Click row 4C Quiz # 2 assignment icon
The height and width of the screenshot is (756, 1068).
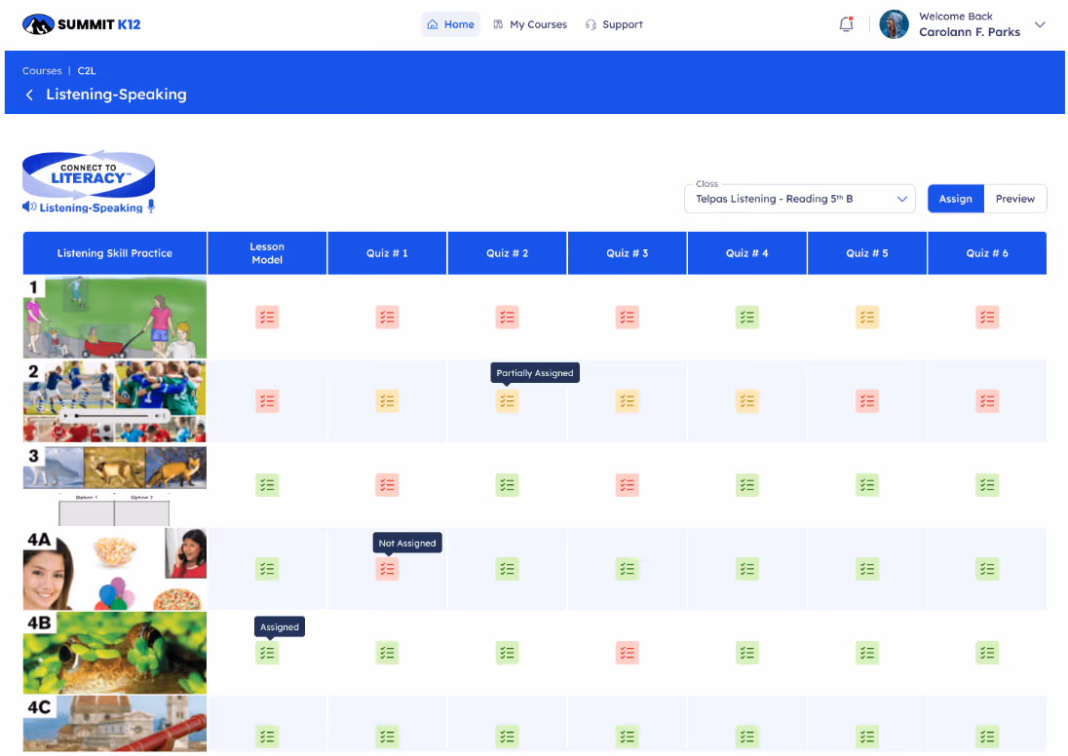pyautogui.click(x=507, y=737)
